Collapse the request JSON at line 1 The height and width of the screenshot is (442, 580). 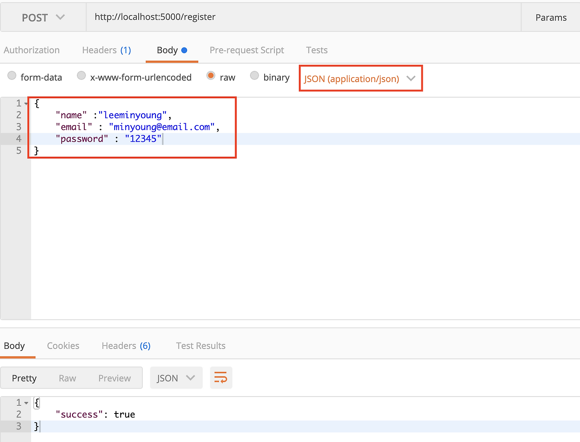click(25, 103)
